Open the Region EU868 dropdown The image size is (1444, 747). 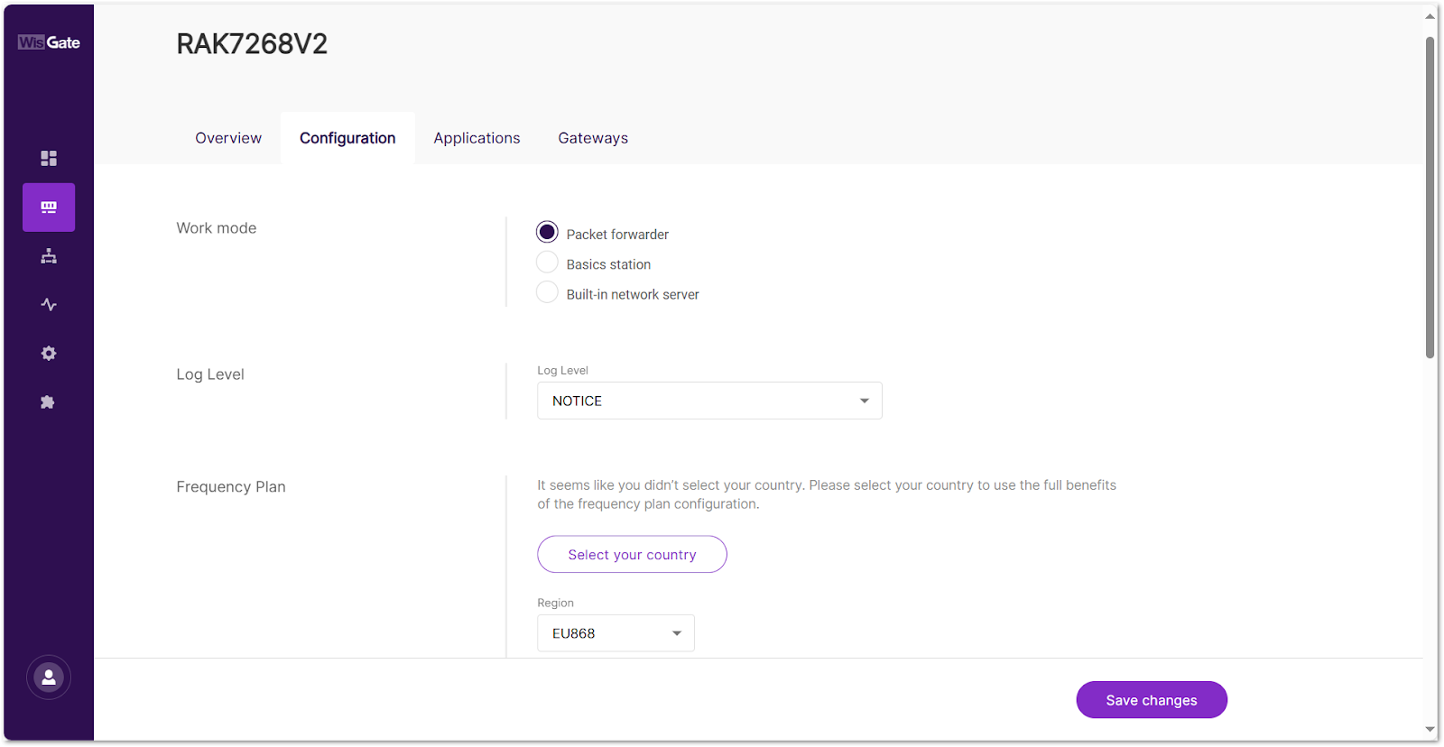(x=616, y=633)
